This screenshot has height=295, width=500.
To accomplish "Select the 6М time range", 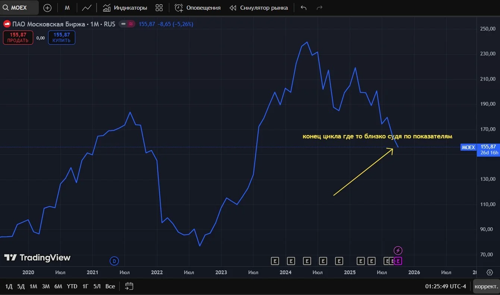I will [58, 286].
